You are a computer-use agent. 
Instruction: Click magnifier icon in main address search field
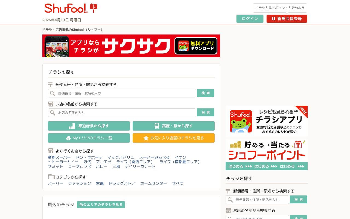click(52, 93)
